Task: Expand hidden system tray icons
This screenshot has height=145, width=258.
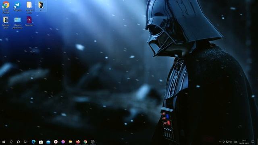Action: [220, 142]
